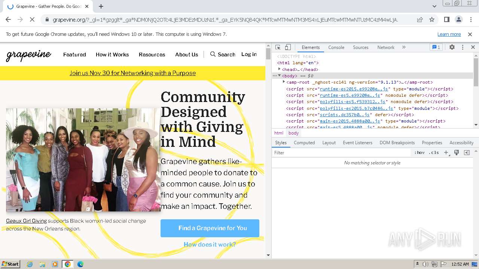Open the DOM Breakpoints tab
479x269 pixels.
[397, 143]
